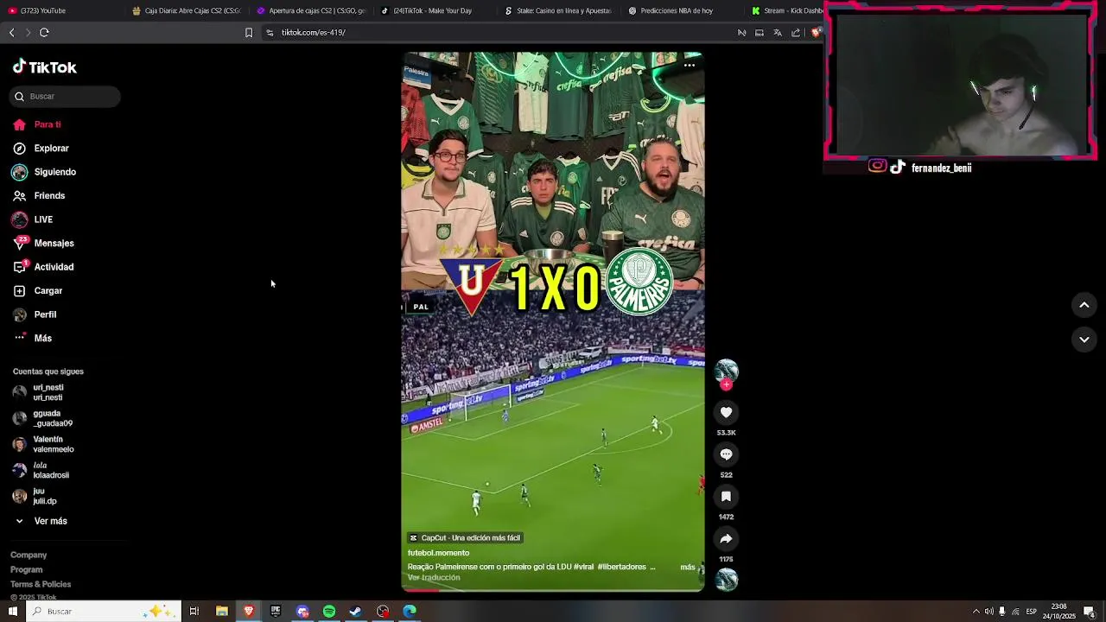The height and width of the screenshot is (622, 1106).
Task: Open the spinning sound disc below share
Action: coord(727,580)
